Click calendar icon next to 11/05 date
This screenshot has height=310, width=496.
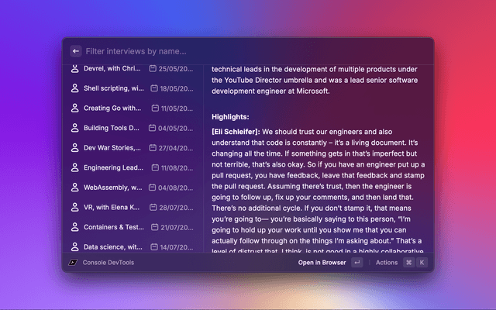[x=155, y=108]
